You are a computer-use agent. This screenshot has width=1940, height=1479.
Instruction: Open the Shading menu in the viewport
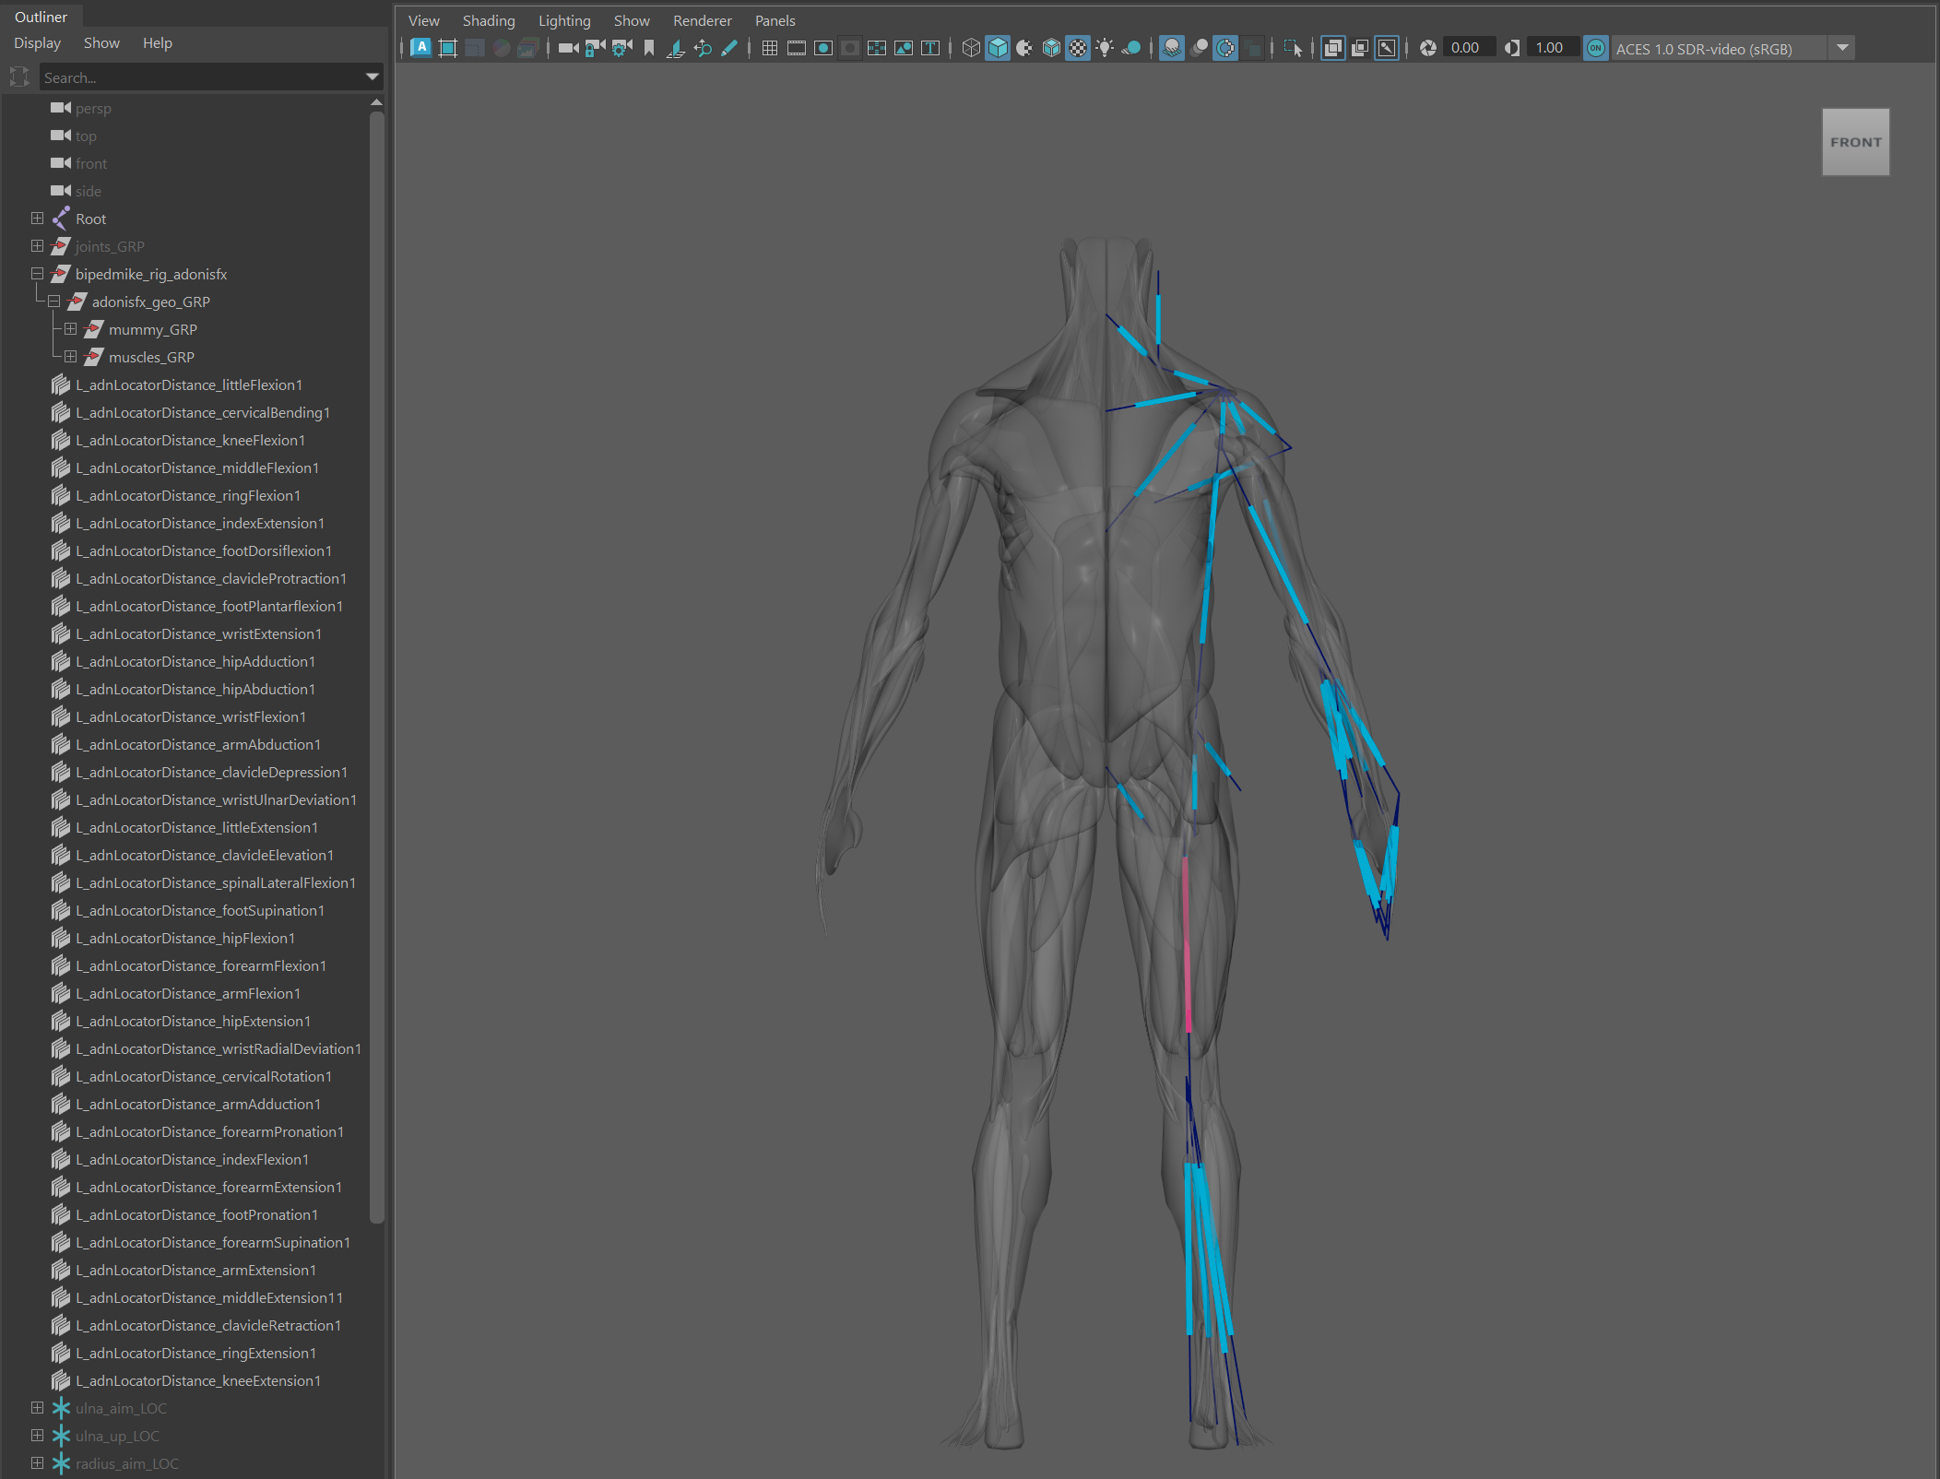click(488, 19)
